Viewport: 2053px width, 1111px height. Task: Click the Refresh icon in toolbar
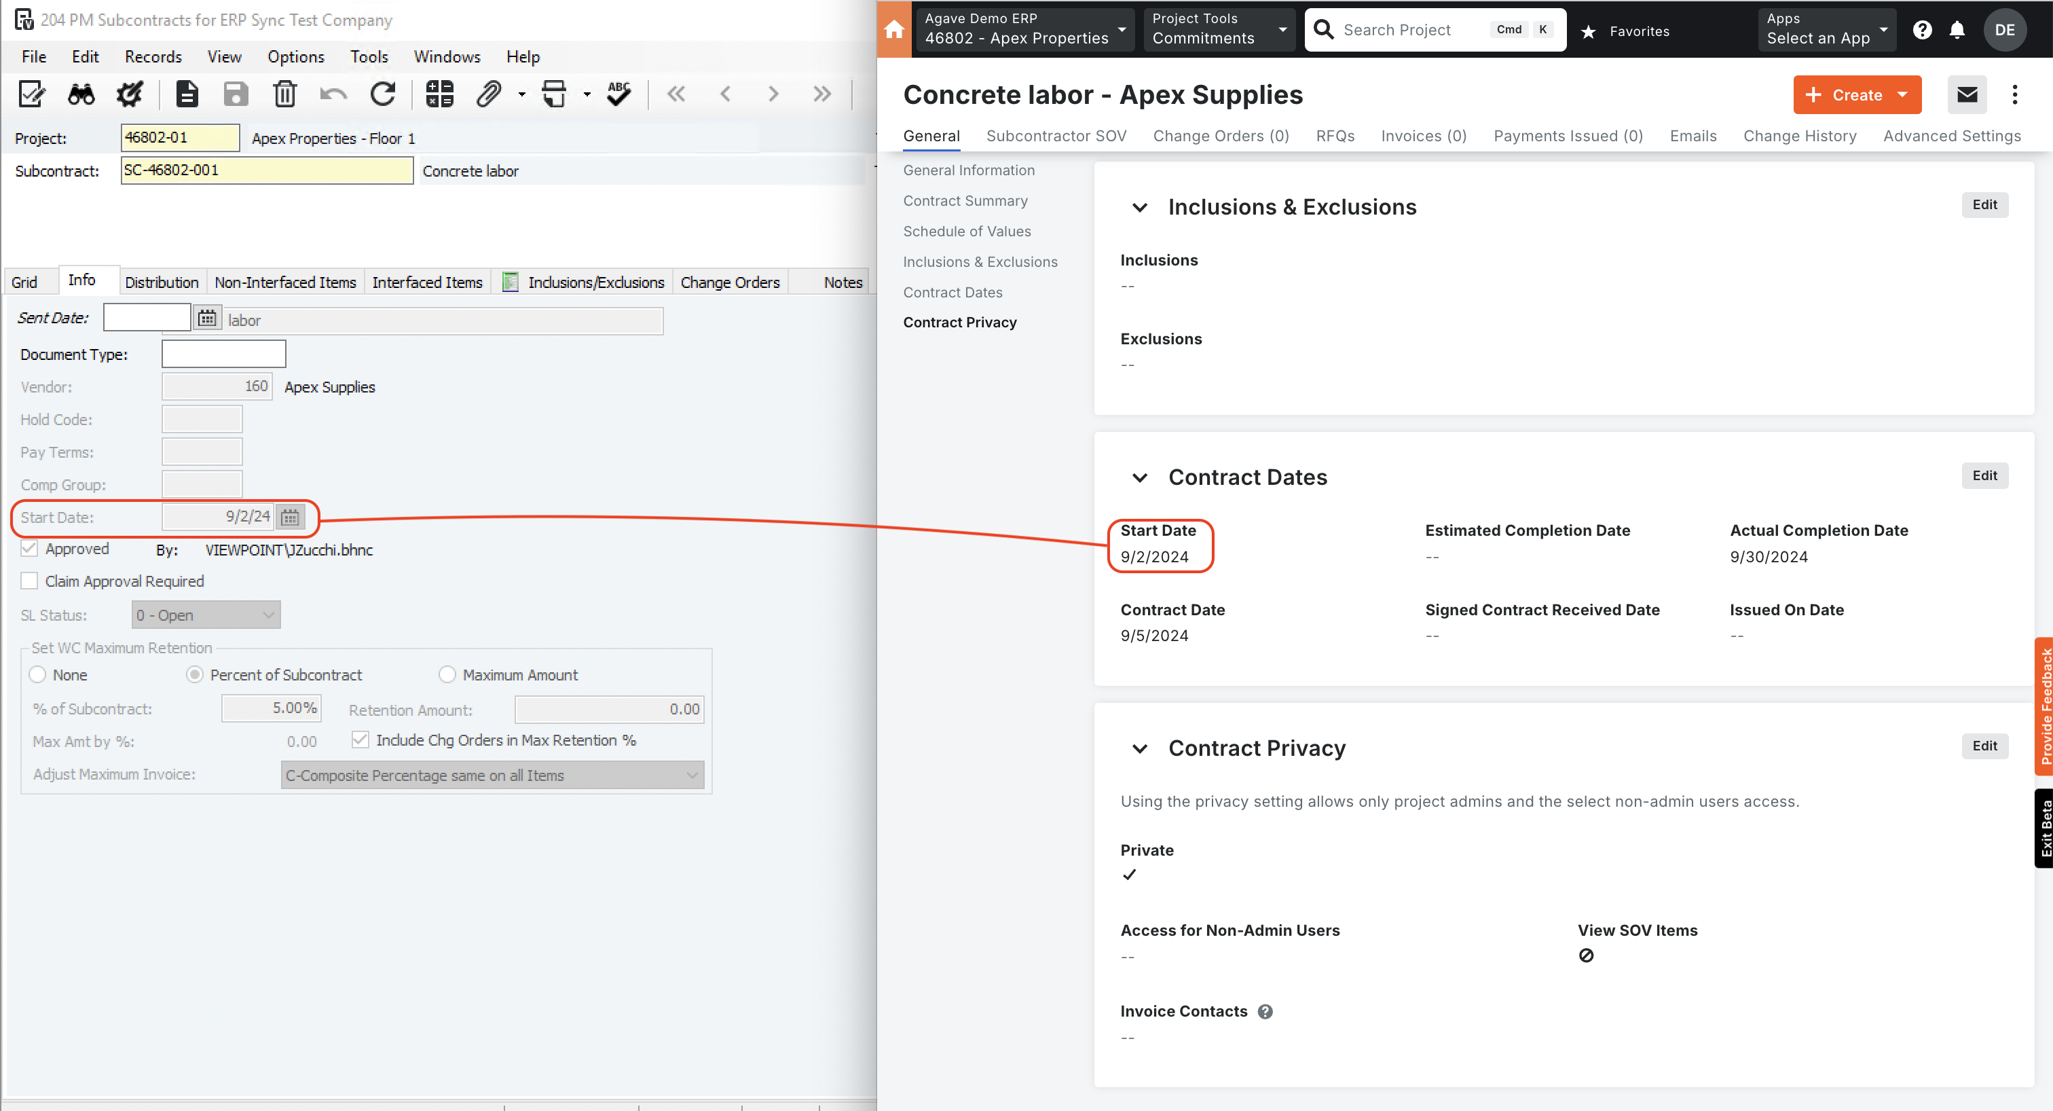coord(384,94)
